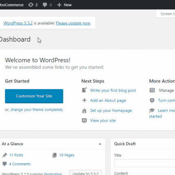Image resolution: width=175 pixels, height=175 pixels.
Task: Click the Content label in Quick Draft
Action: point(121,173)
